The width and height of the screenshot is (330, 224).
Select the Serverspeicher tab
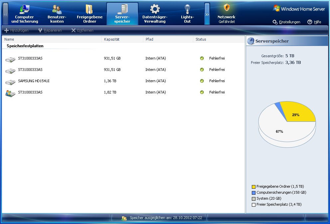point(122,14)
